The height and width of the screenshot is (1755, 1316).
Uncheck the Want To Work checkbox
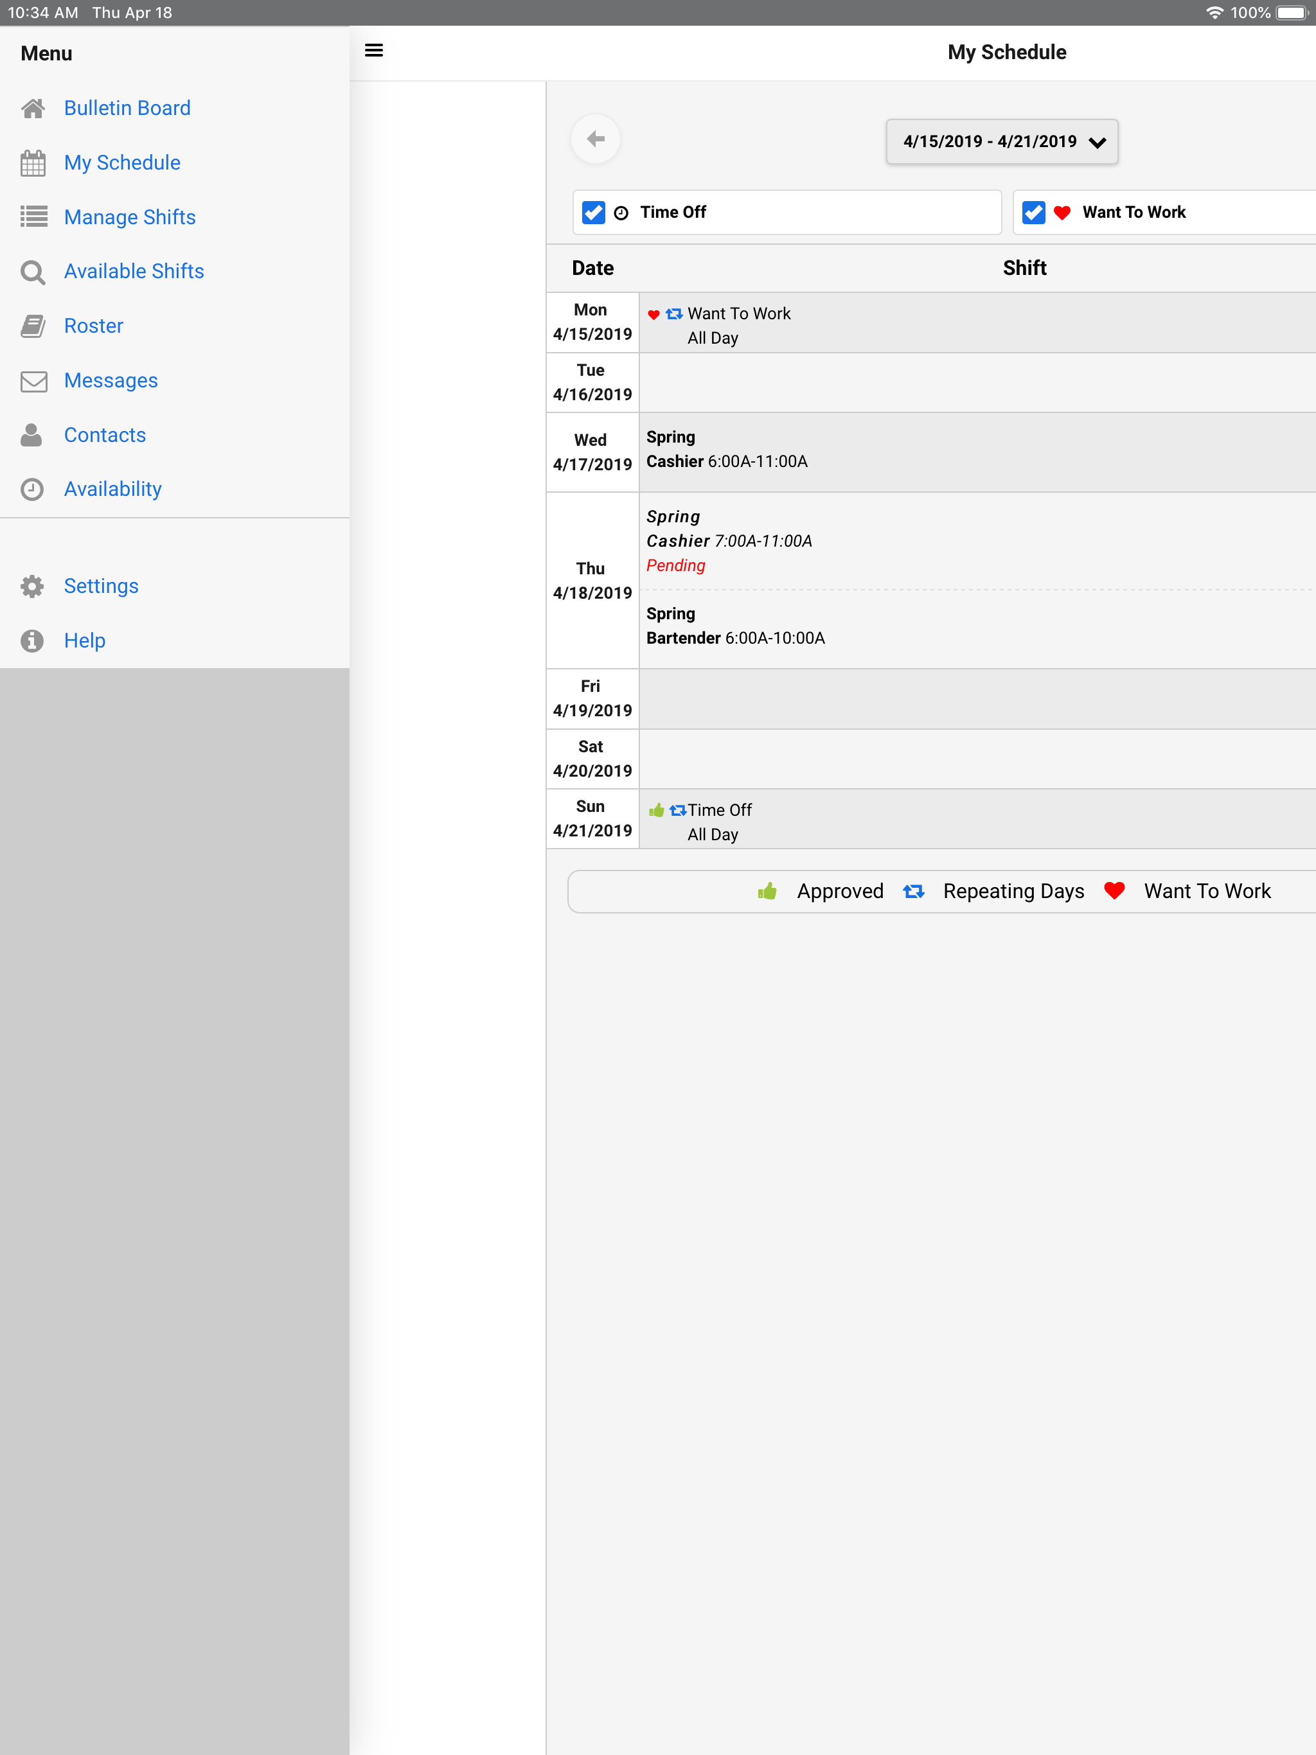[1033, 213]
